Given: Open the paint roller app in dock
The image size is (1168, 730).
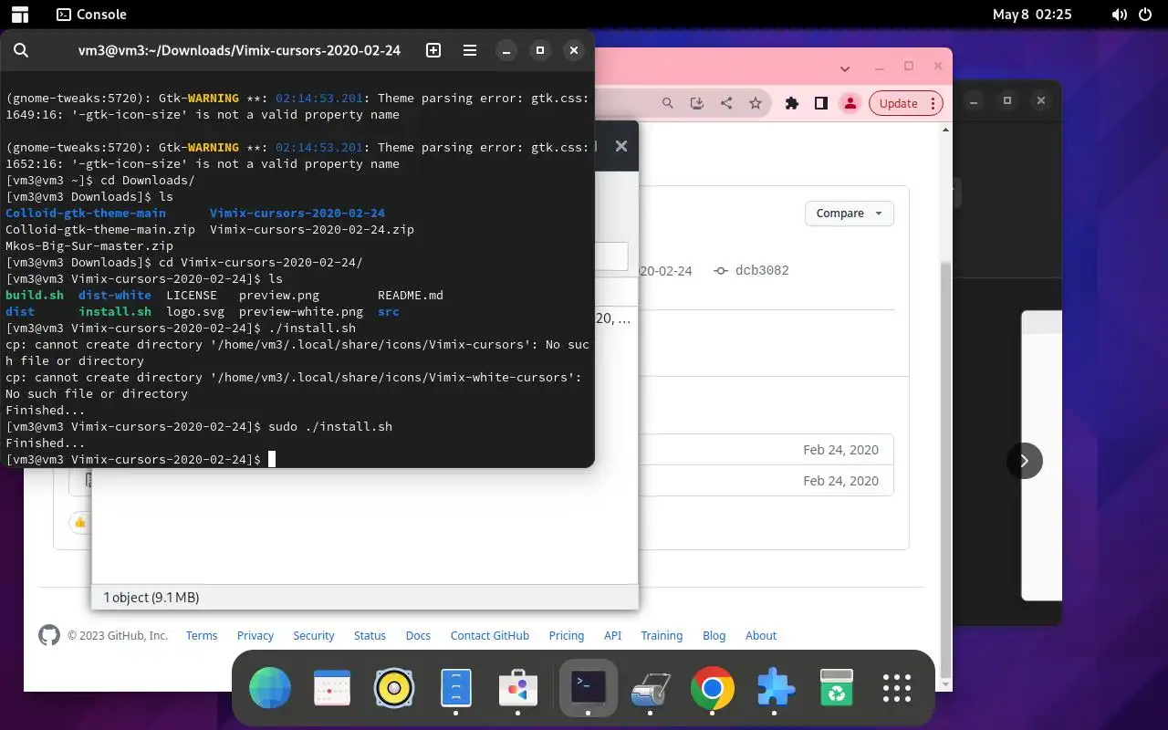Looking at the screenshot, I should pos(651,688).
